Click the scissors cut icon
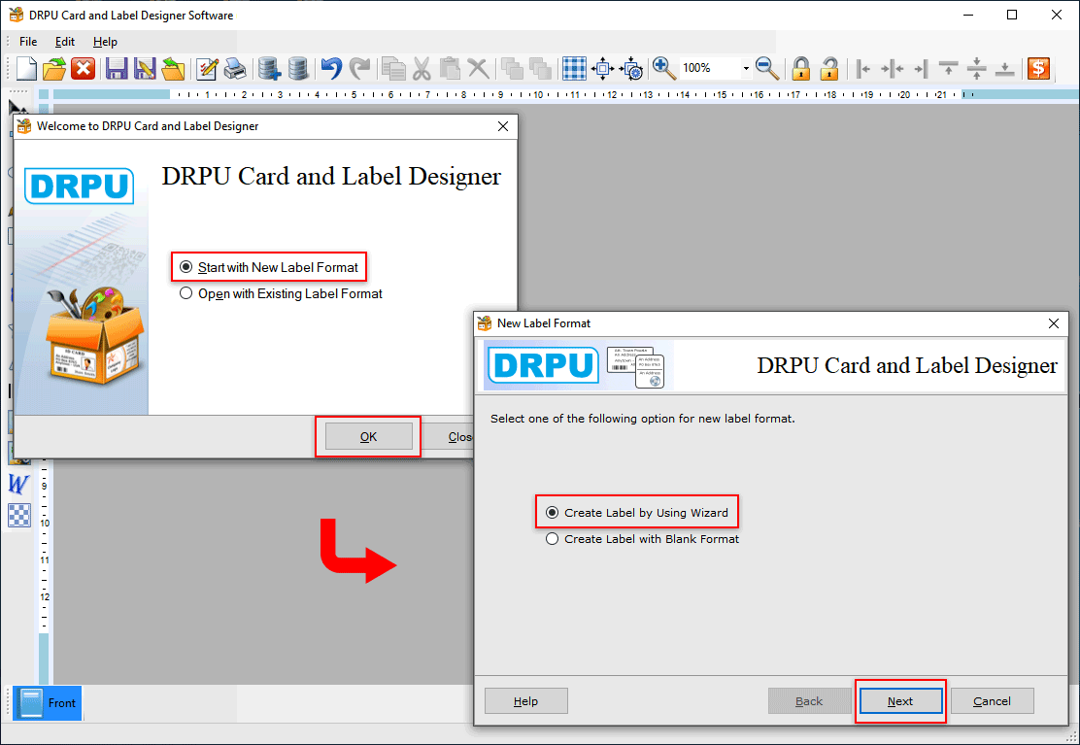Screen dimensions: 1080x745 coord(422,68)
